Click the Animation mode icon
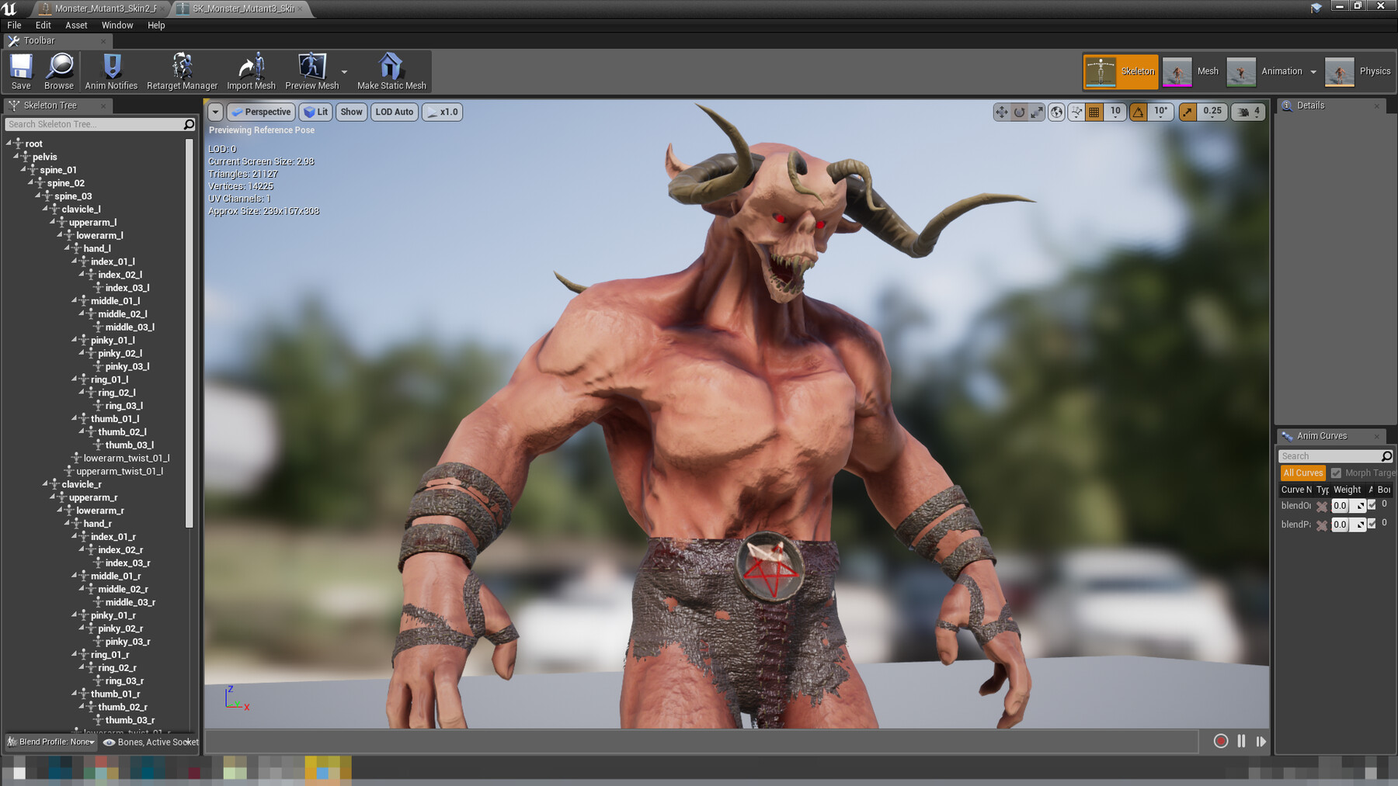This screenshot has height=786, width=1398. [x=1241, y=71]
